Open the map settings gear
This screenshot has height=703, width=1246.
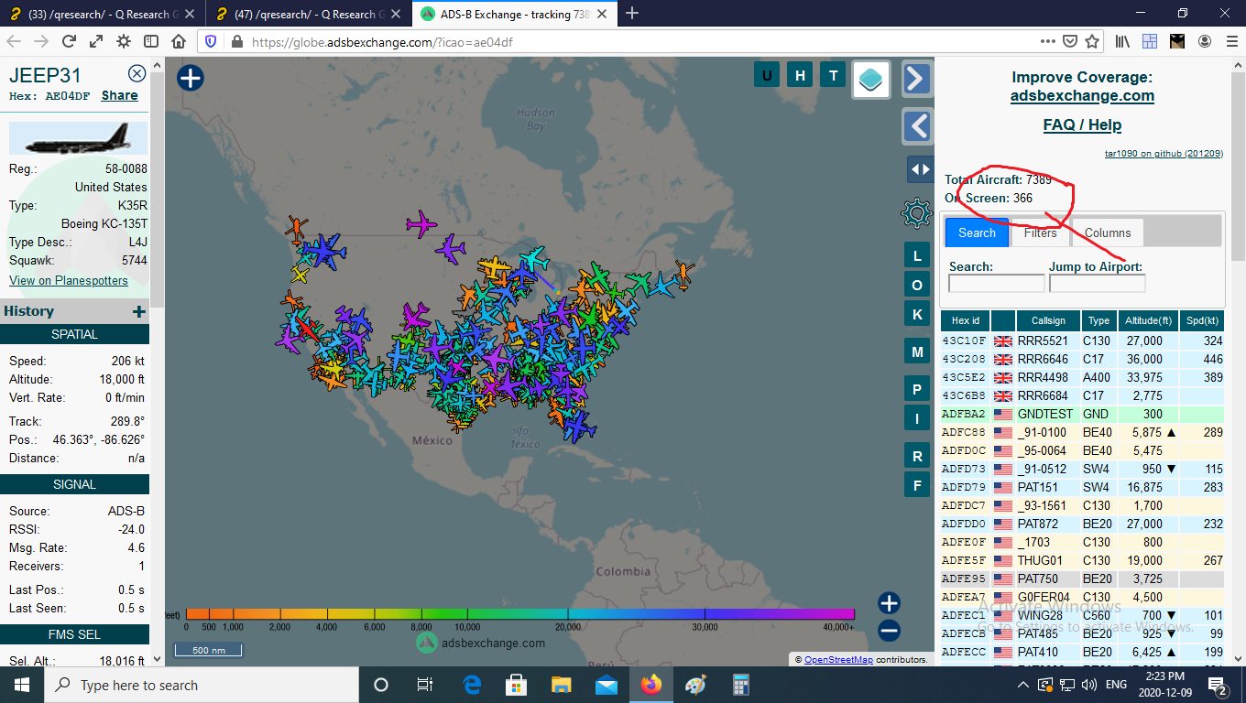tap(917, 213)
